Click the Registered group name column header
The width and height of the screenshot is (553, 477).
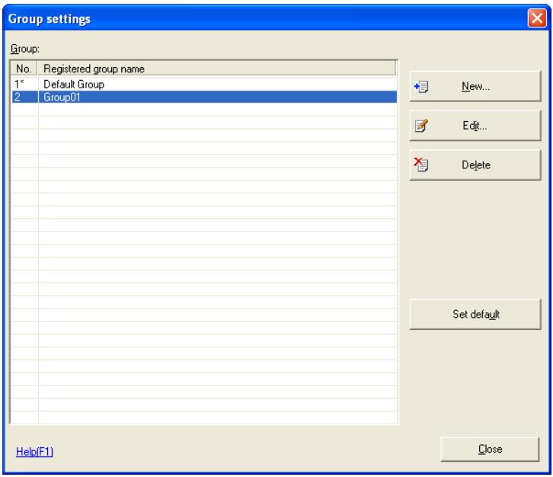(216, 69)
